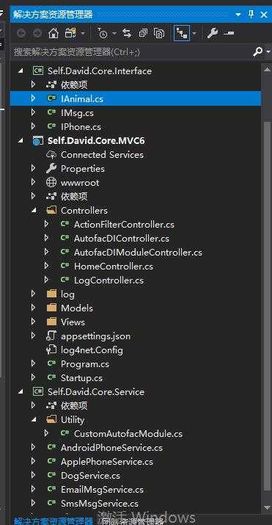Switch to the Solution Explorer bottom tab
Viewport: 272px width, 525px height.
pyautogui.click(x=54, y=521)
